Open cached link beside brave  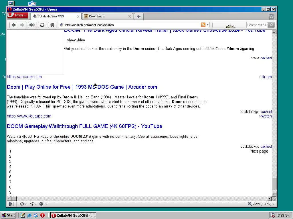[266, 58]
